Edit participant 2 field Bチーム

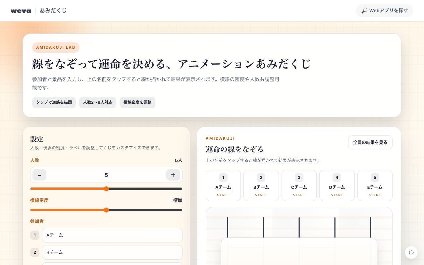[112, 252]
